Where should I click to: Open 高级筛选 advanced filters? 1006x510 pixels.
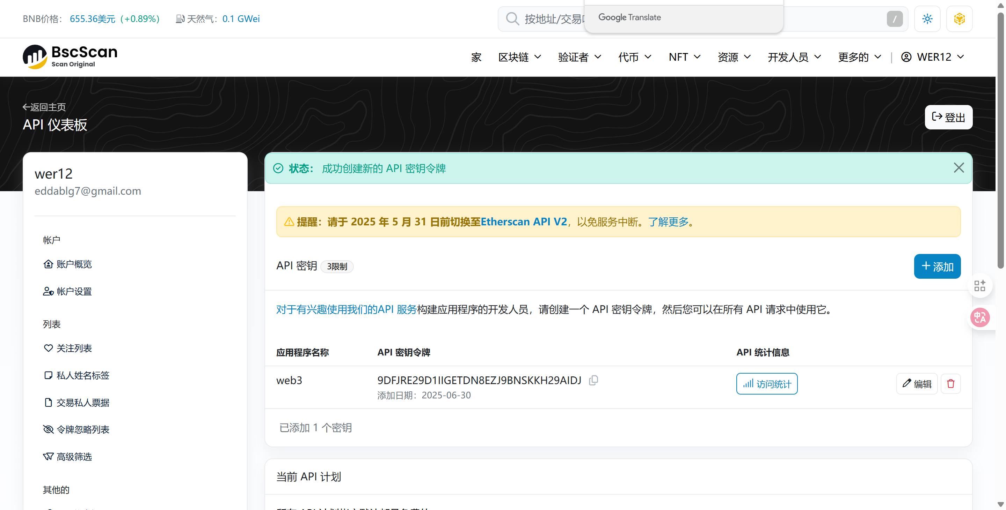pyautogui.click(x=74, y=457)
